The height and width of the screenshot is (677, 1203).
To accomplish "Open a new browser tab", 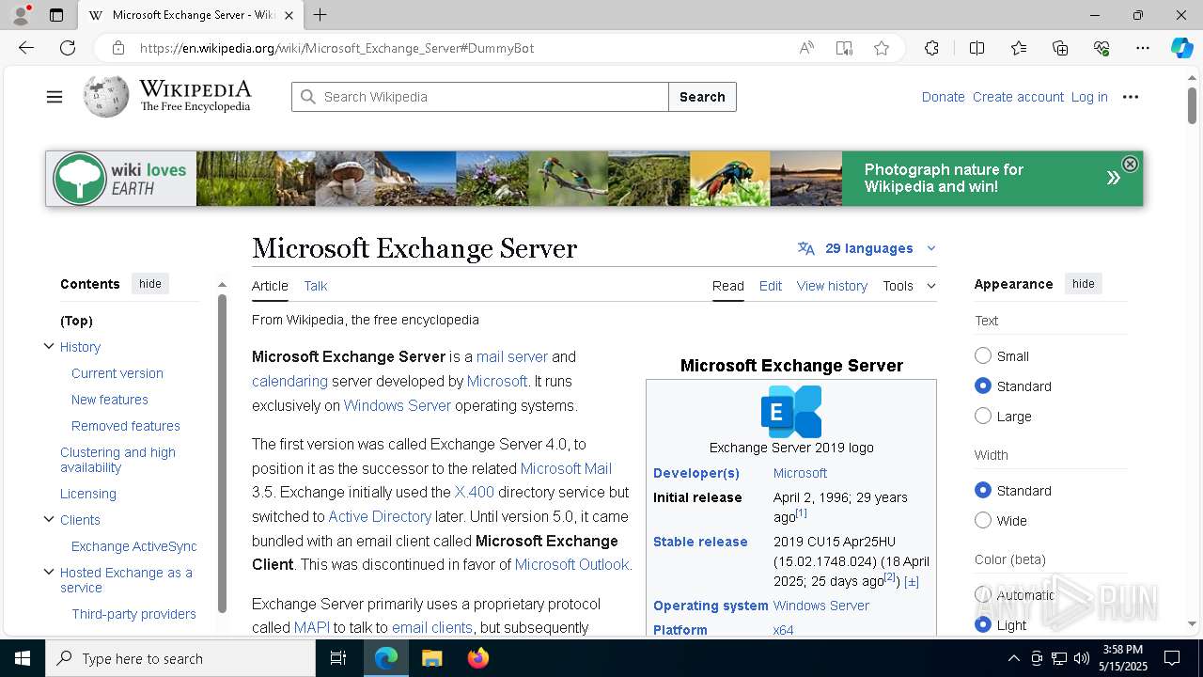I will 320,15.
